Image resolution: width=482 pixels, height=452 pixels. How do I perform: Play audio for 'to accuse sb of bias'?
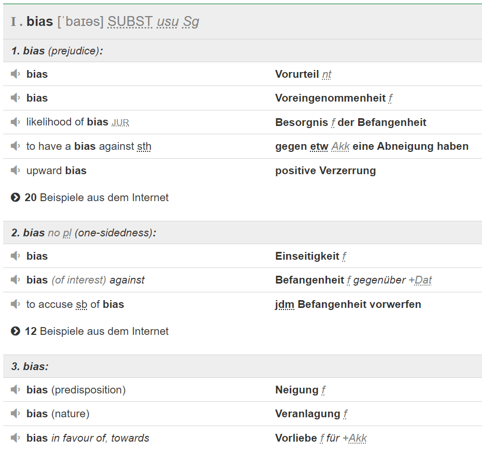(16, 304)
